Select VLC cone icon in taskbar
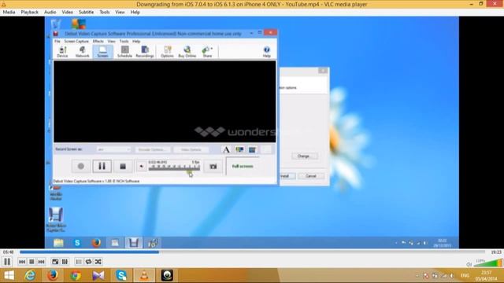The width and height of the screenshot is (504, 283). point(144,275)
